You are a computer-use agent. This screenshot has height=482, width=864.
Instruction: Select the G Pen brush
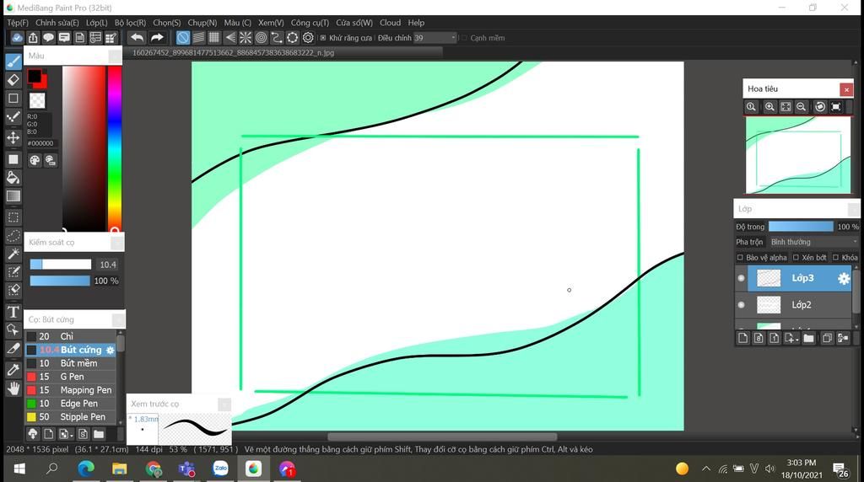tap(71, 377)
